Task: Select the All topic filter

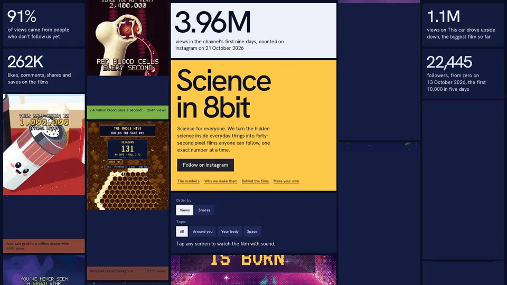Action: (182, 231)
